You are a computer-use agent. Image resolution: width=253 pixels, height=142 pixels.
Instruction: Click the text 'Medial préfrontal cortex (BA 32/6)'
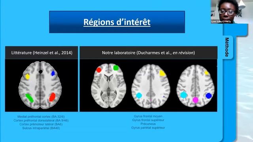coord(41,117)
